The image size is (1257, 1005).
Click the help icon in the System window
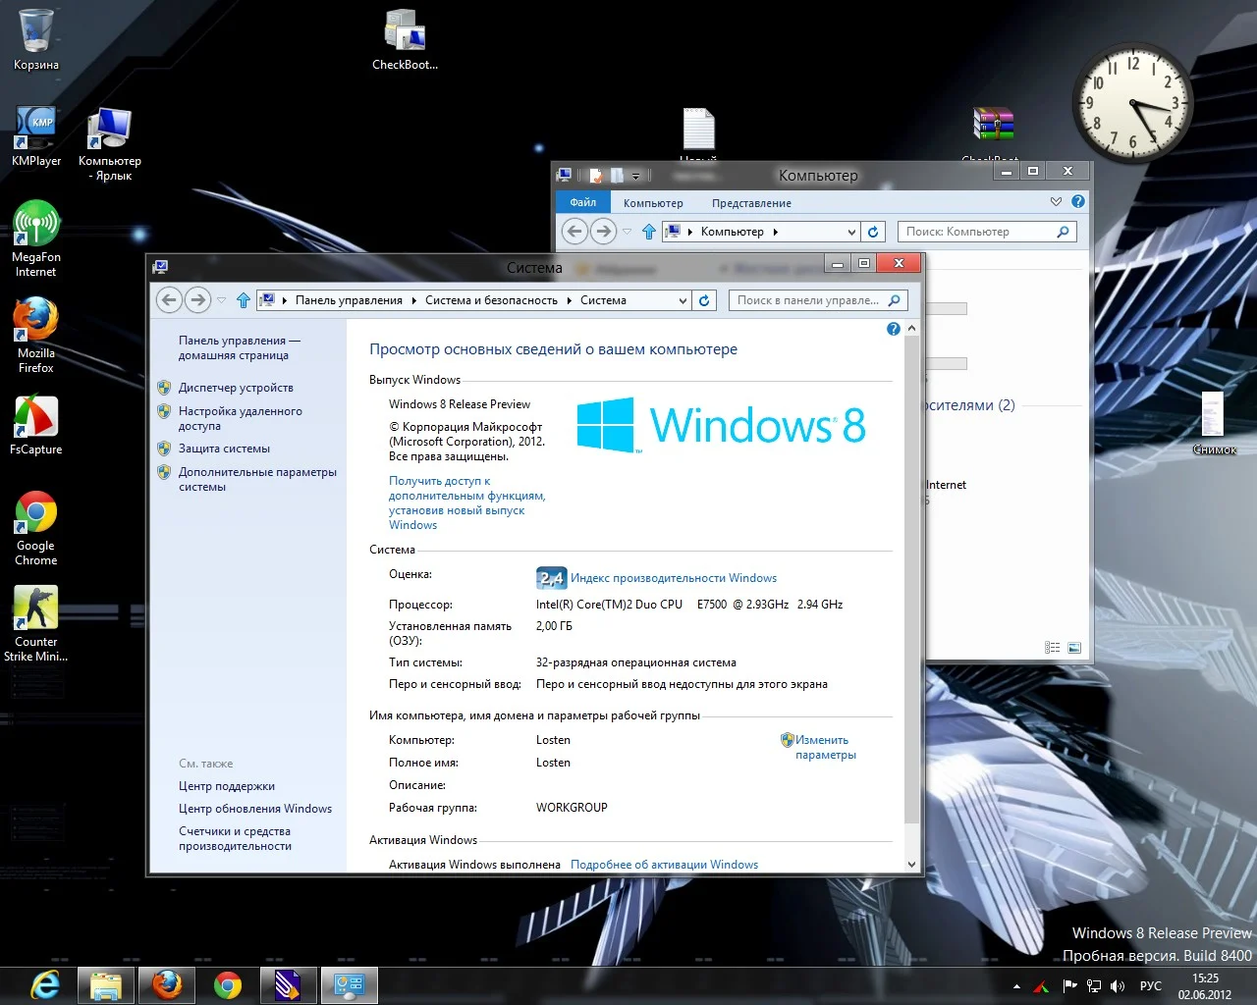click(893, 329)
